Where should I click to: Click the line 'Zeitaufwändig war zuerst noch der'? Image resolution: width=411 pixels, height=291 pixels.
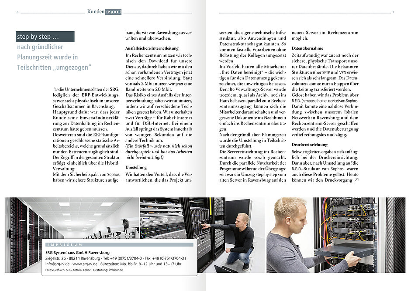pos(325,55)
